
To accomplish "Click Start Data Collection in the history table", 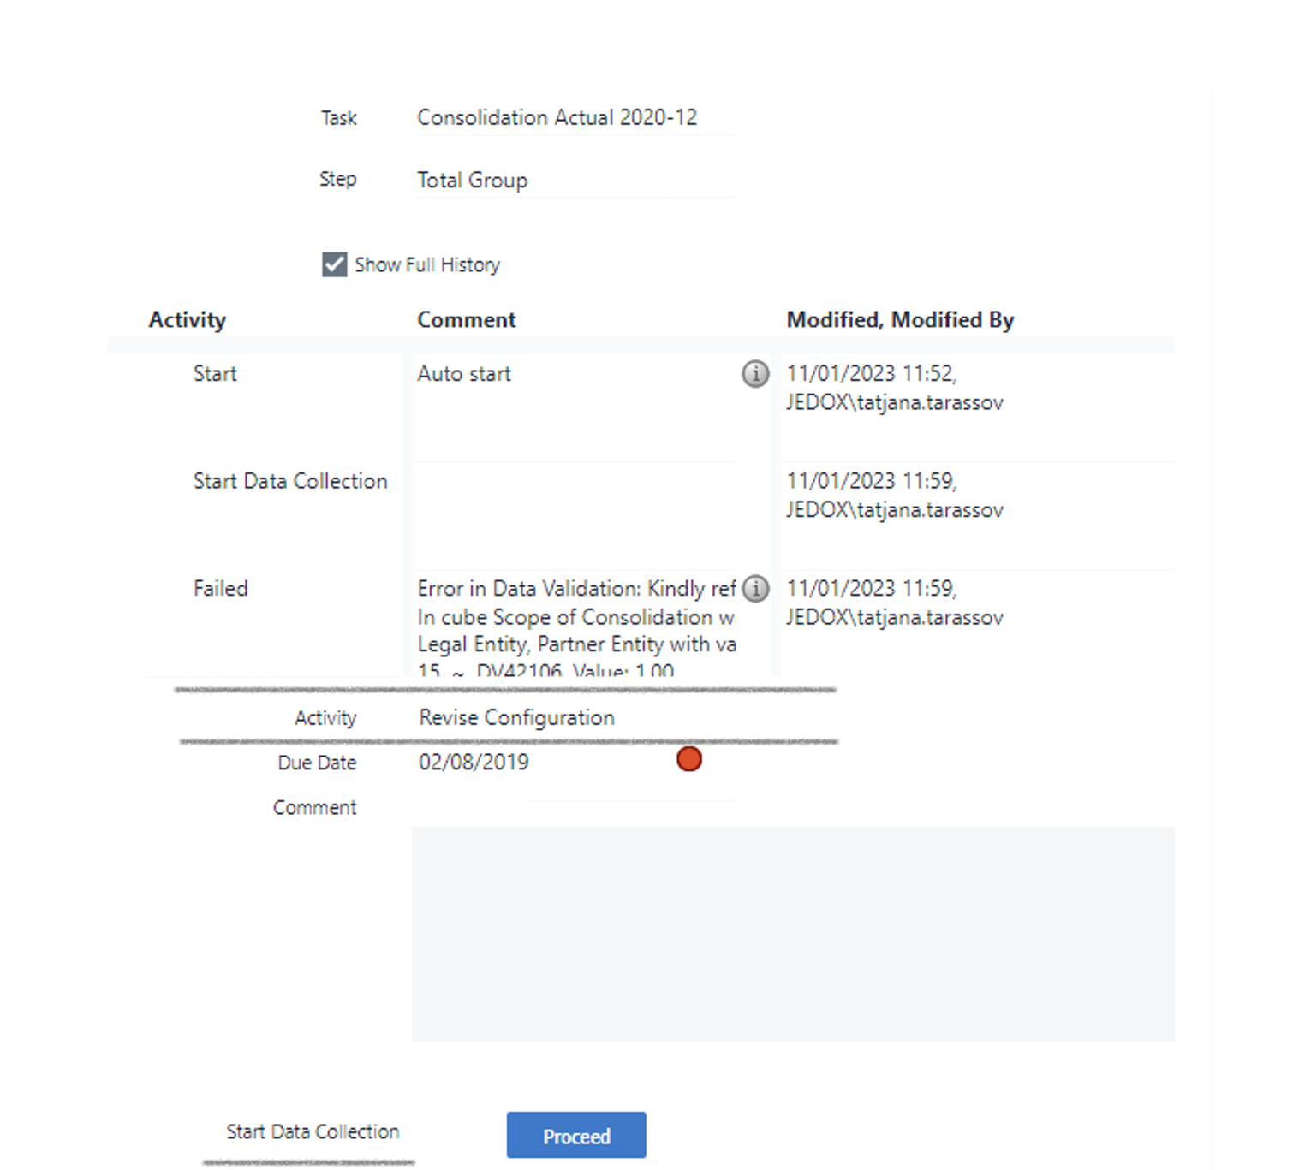I will pyautogui.click(x=290, y=481).
